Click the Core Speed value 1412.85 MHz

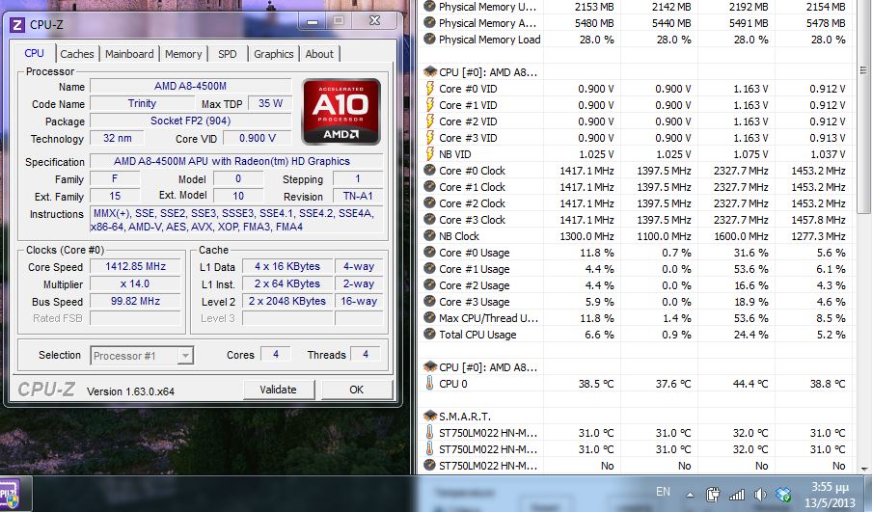tap(135, 266)
